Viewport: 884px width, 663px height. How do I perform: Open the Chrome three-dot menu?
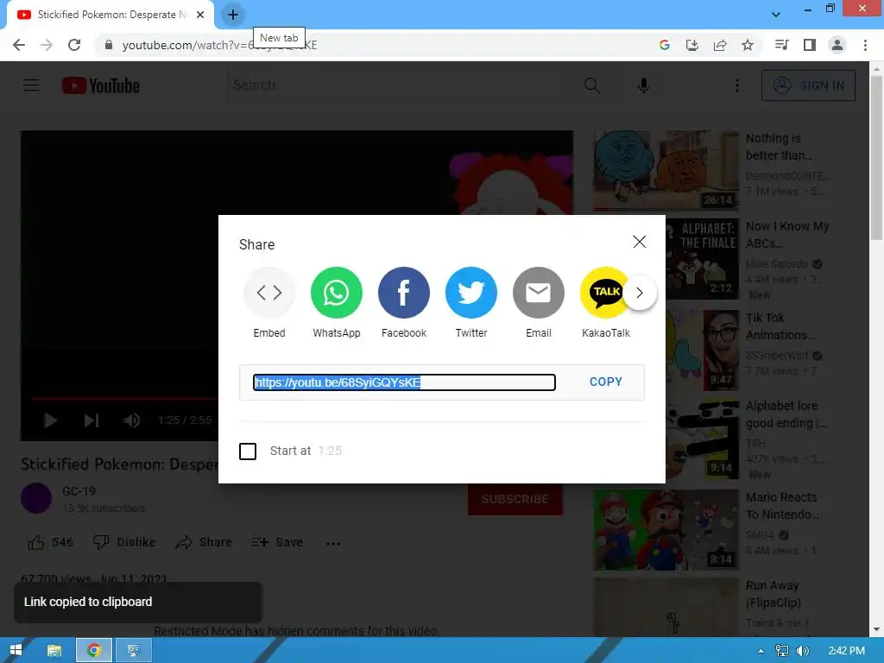coord(865,45)
